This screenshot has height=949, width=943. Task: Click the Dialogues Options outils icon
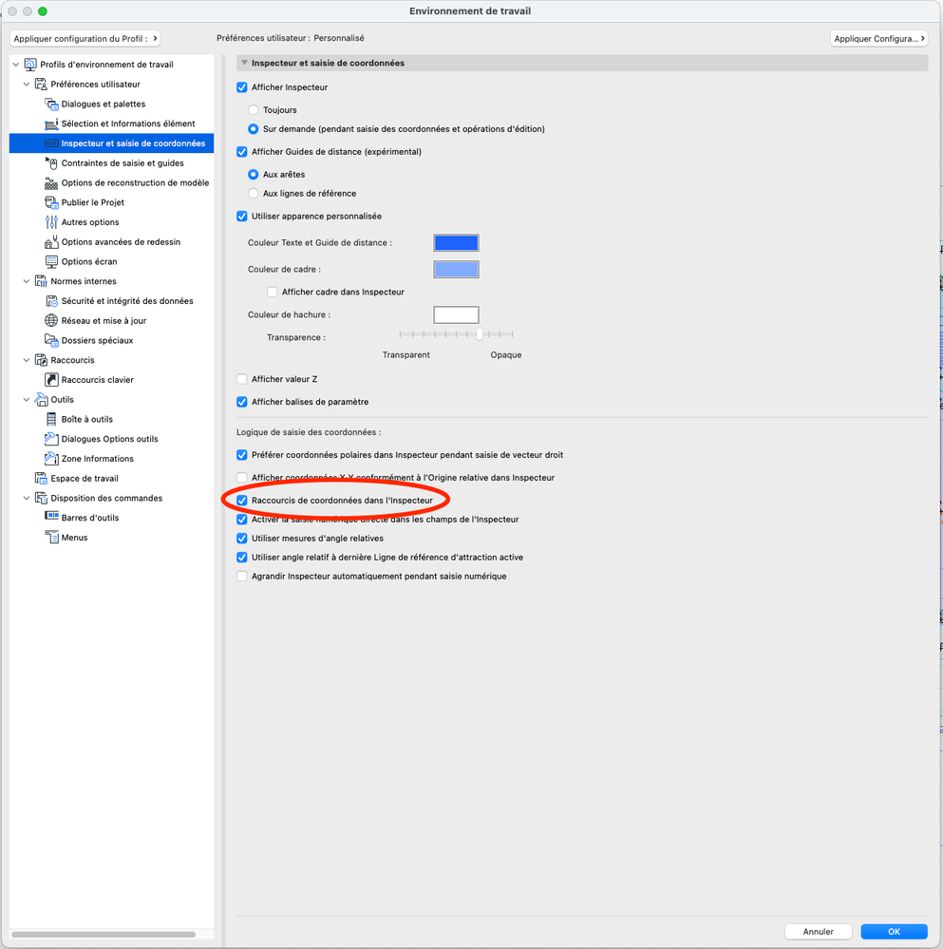(x=51, y=439)
